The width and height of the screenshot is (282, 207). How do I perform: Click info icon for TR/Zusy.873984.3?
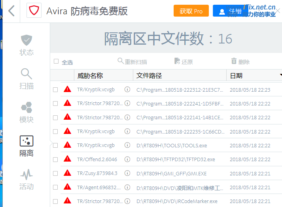127,173
